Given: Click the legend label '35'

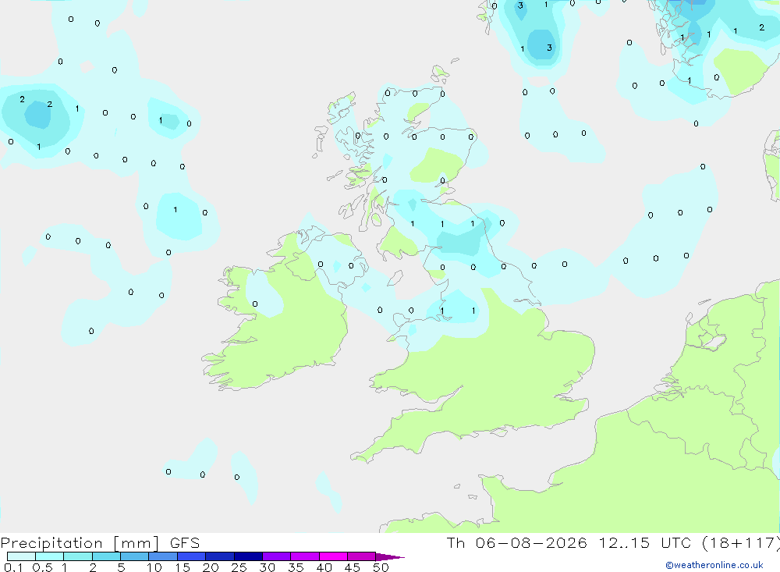Looking at the screenshot, I should (x=296, y=567).
